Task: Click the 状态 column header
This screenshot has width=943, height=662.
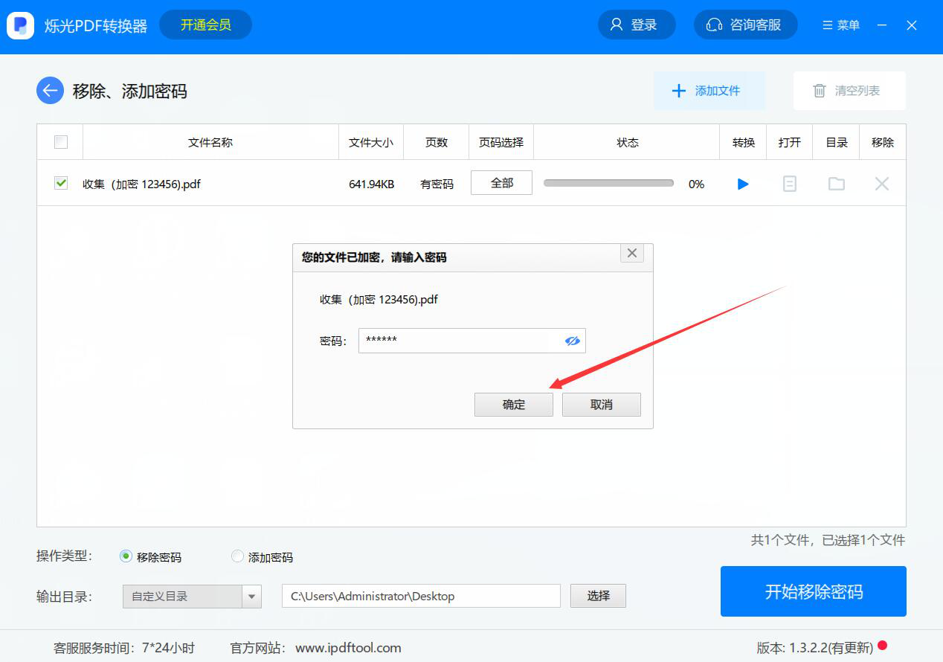Action: 628,142
